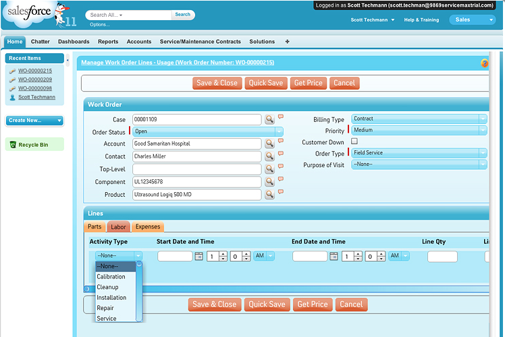Increase the End minutes stepper

(381, 253)
